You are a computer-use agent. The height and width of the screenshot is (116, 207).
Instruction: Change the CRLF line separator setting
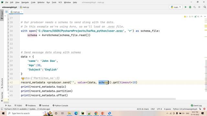pos(153,109)
